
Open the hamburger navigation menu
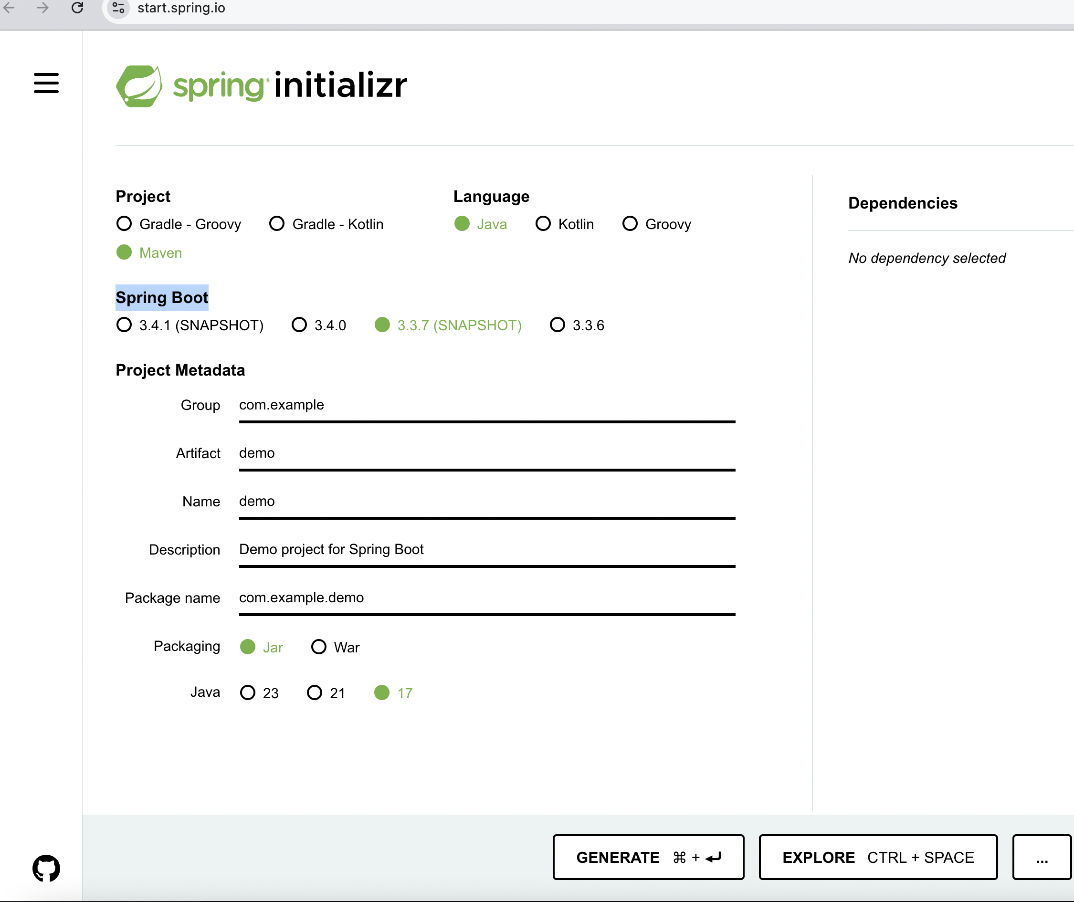click(x=46, y=83)
